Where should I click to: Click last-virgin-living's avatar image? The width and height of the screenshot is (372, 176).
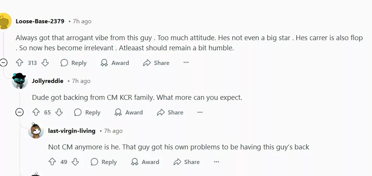point(36,130)
